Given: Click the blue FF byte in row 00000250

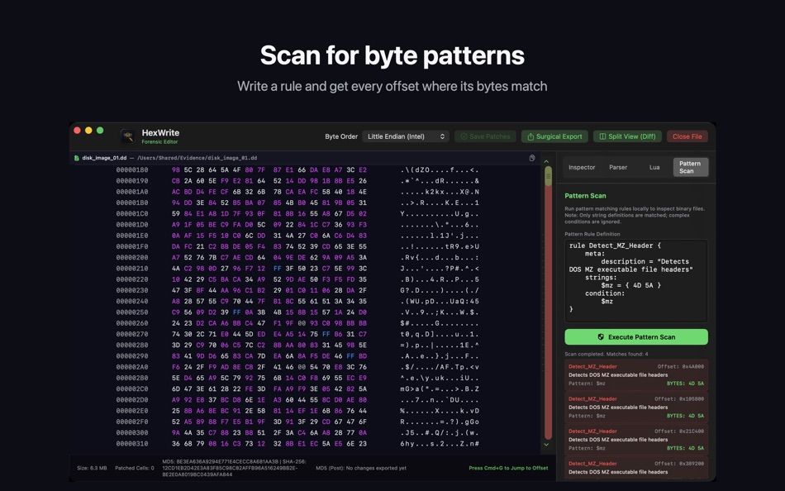Looking at the screenshot, I should 236,312.
